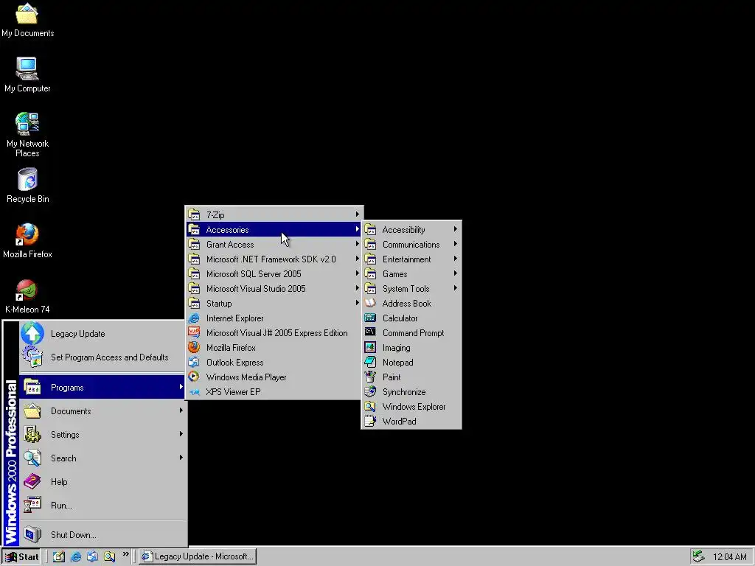Screen dimensions: 755x566
Task: Click XPS Viewer EP icon
Action: (x=194, y=392)
